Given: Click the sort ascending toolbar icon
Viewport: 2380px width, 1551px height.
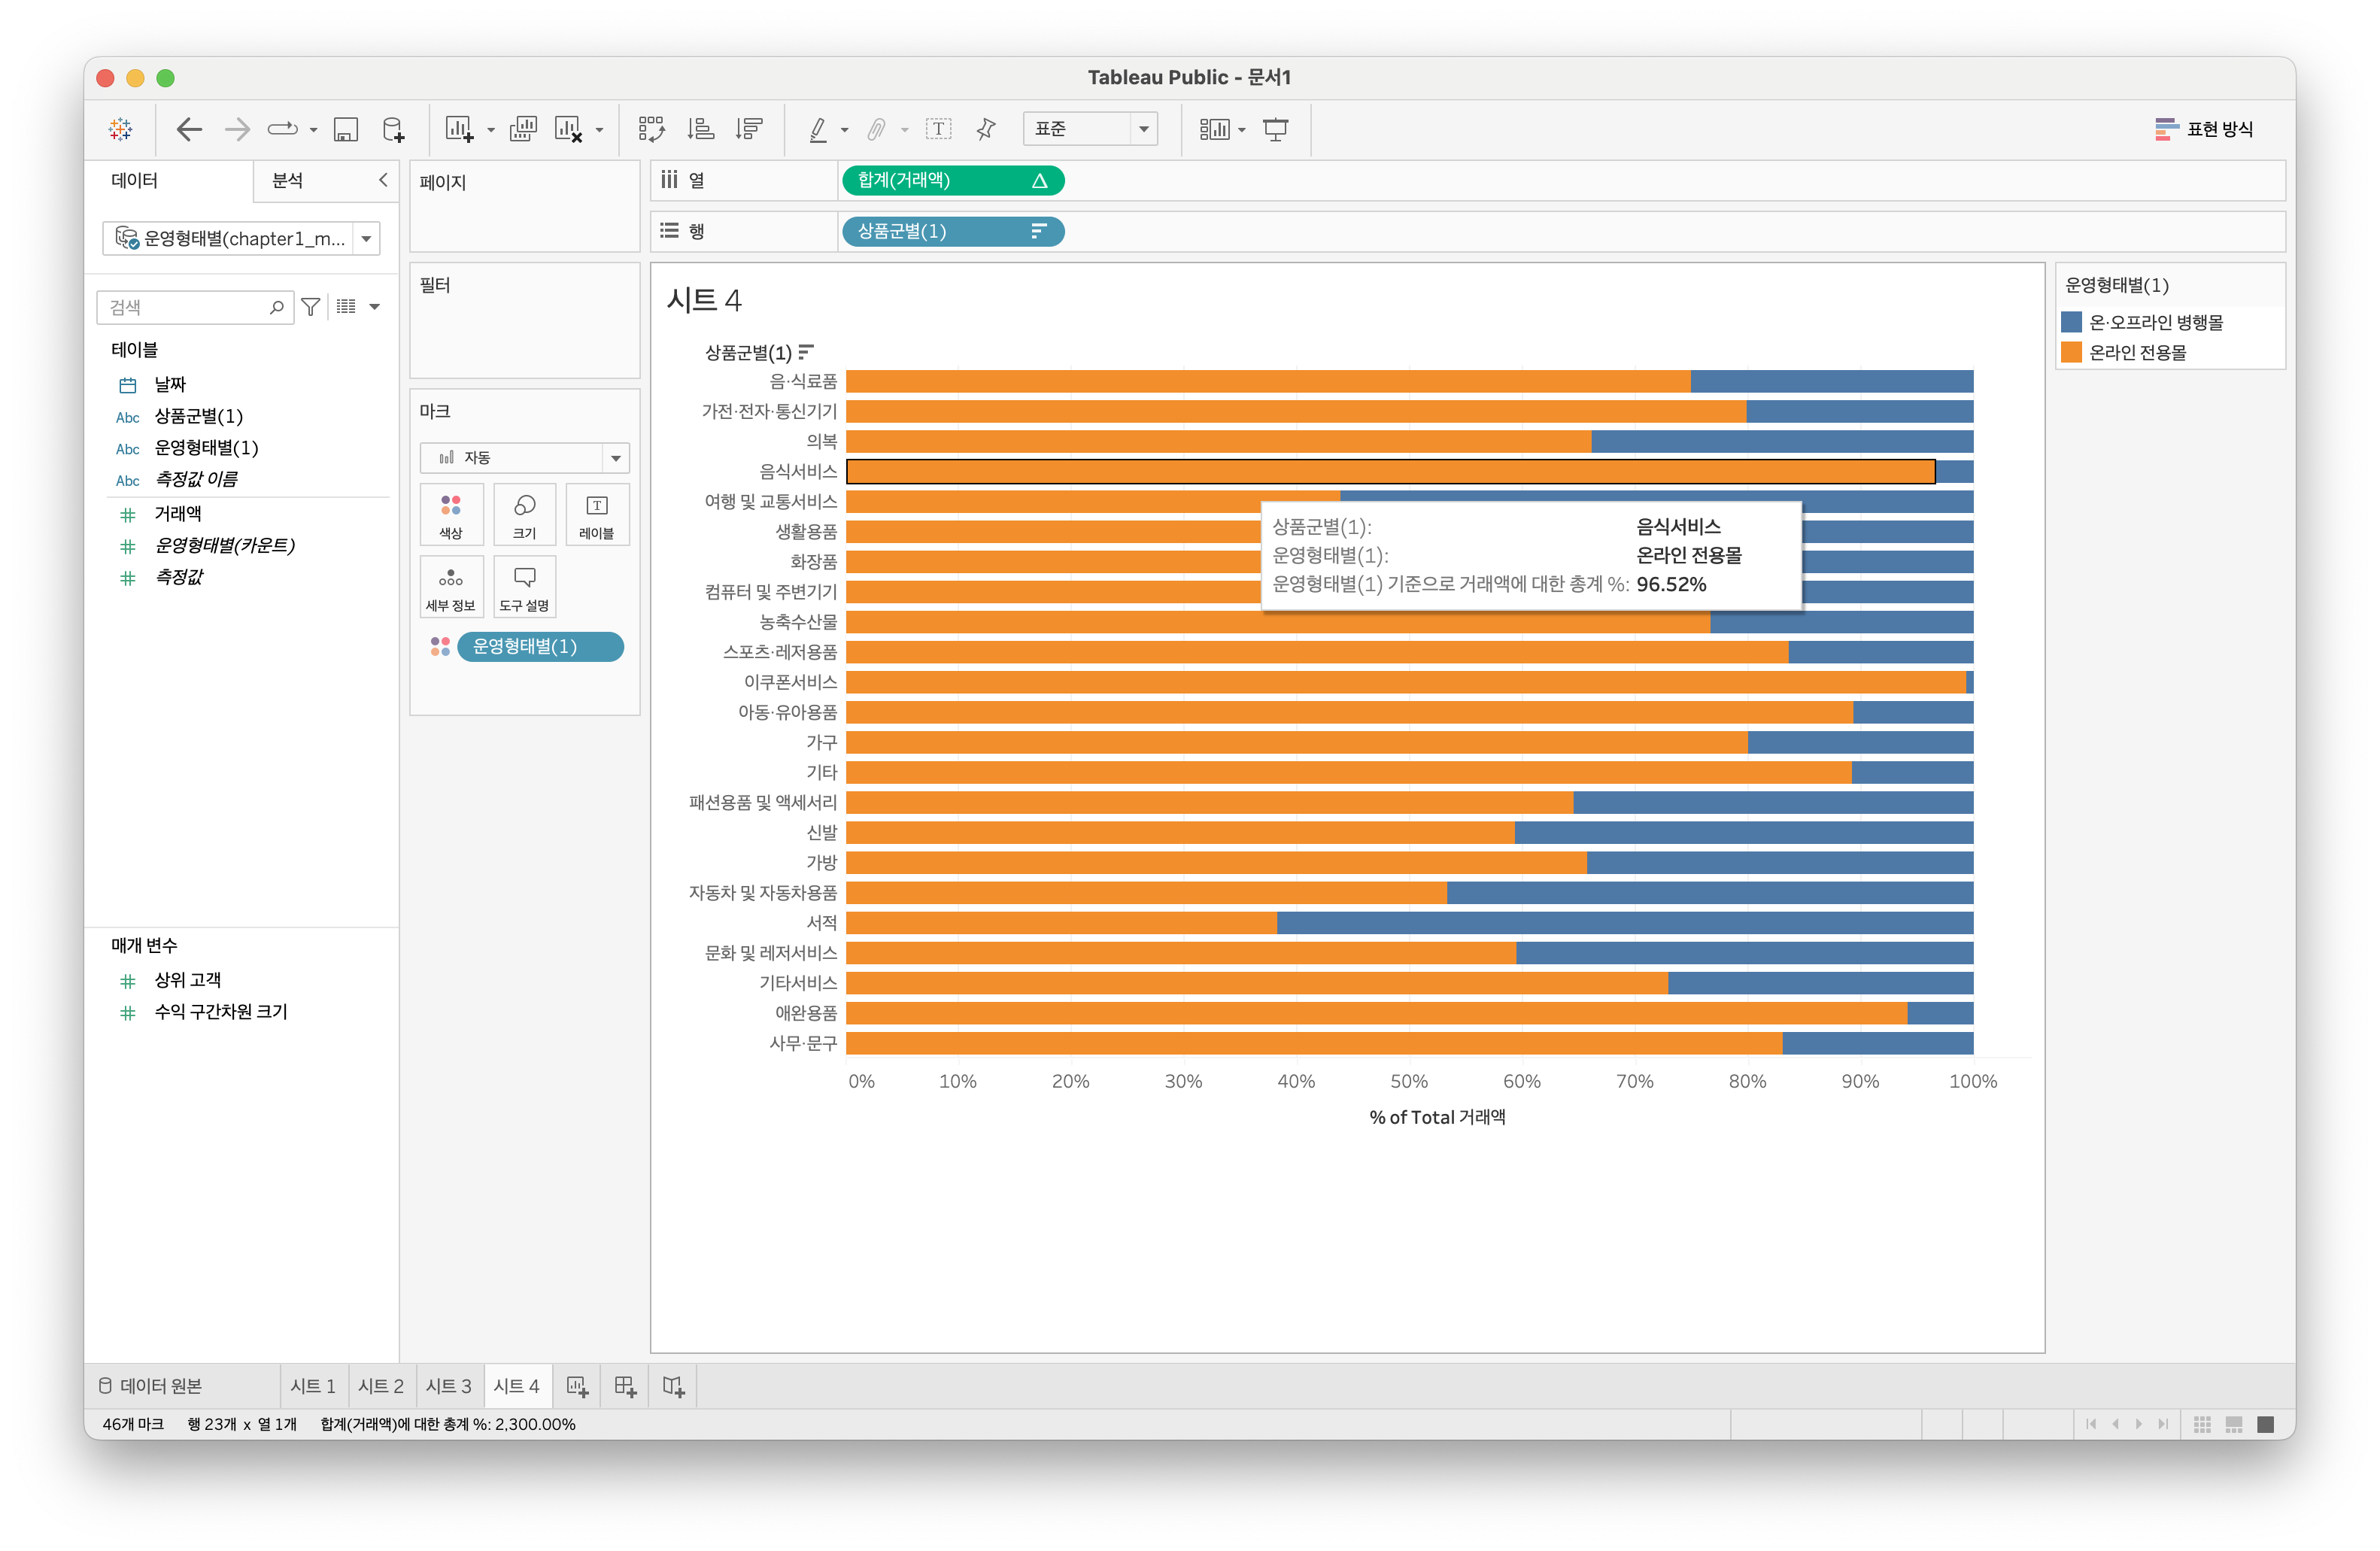Looking at the screenshot, I should [x=700, y=129].
